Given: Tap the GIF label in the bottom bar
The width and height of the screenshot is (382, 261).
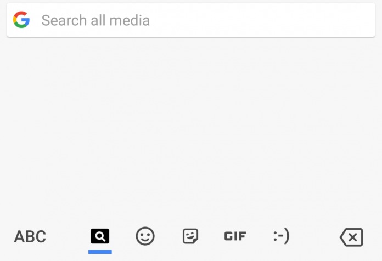Looking at the screenshot, I should coord(235,237).
